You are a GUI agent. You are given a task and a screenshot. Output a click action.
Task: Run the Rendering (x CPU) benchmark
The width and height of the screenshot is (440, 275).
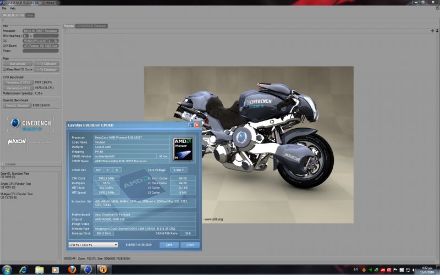tap(18, 88)
